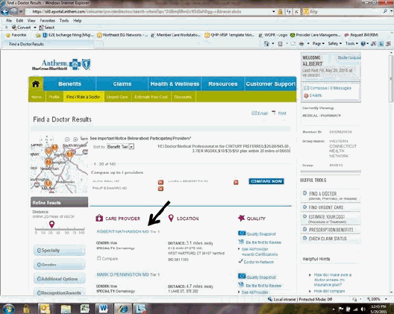Viewport: 394px width, 314px height.
Task: Expand Additional Options filter
Action: point(59,279)
